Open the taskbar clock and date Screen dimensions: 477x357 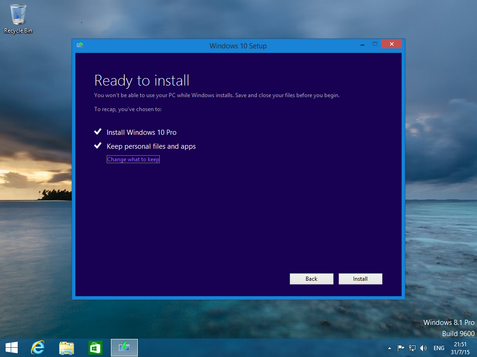click(x=460, y=348)
